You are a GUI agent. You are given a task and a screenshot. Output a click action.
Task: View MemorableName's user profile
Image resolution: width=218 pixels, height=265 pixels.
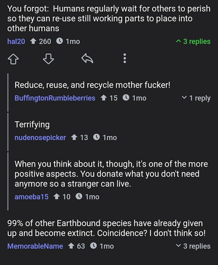(x=35, y=246)
